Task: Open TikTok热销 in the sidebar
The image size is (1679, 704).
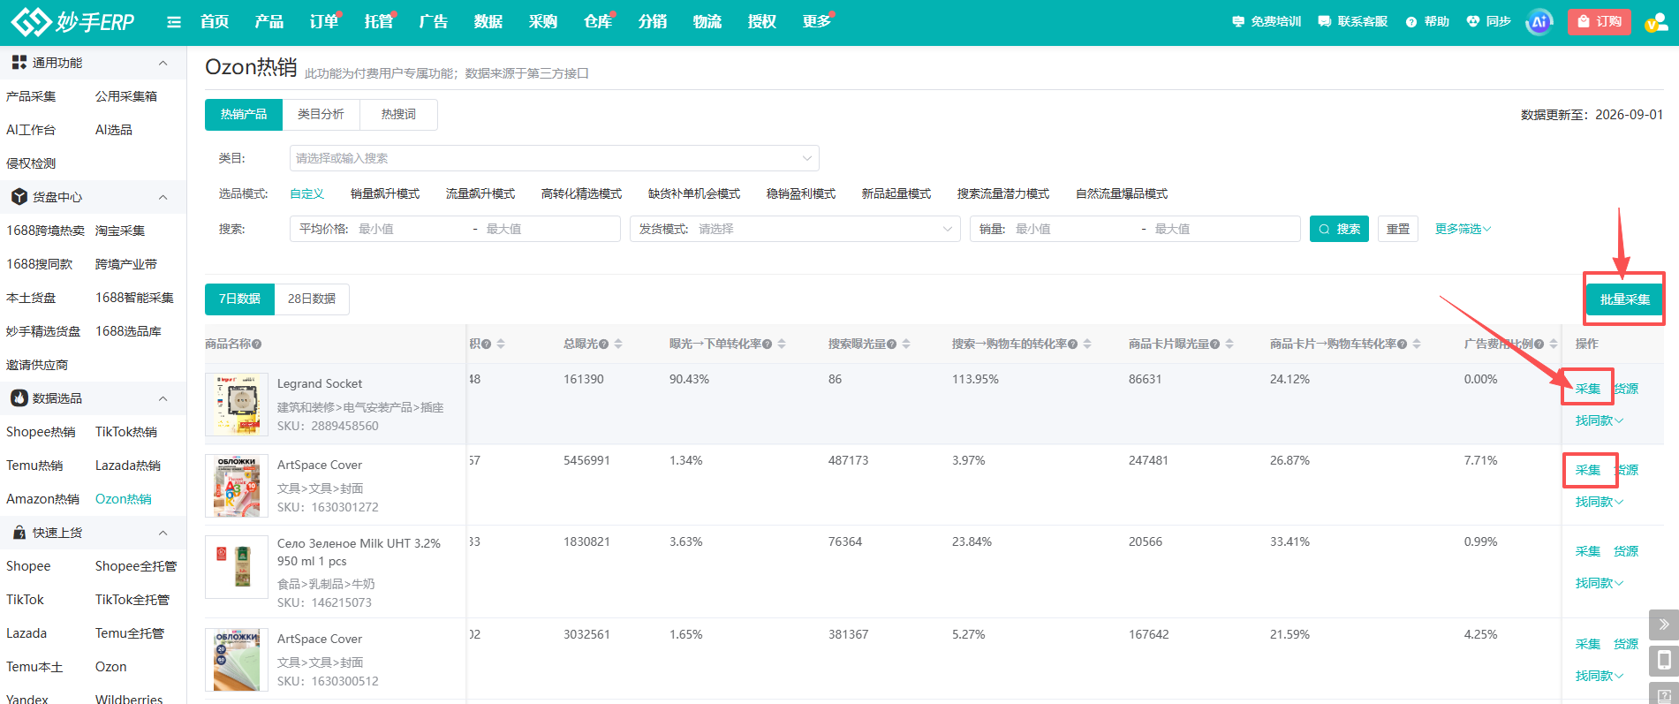Action: [126, 432]
